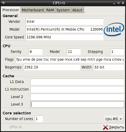Switch to the Processor tab
This screenshot has height=132, width=126.
11,10
